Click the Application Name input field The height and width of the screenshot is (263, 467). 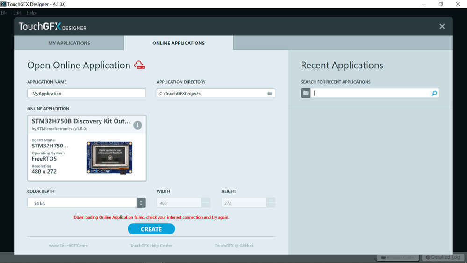coord(86,93)
